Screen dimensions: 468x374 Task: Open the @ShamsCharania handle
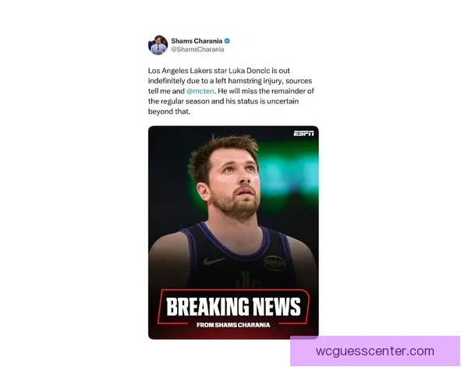coord(197,50)
